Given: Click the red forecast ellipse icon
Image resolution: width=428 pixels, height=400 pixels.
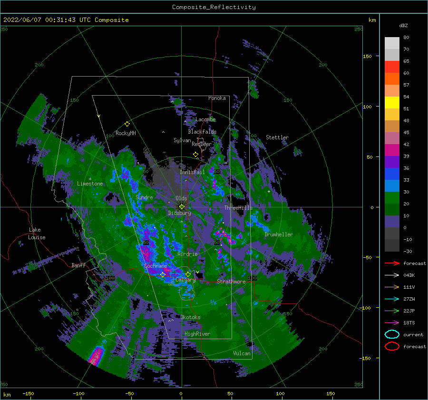Looking at the screenshot, I should 392,346.
